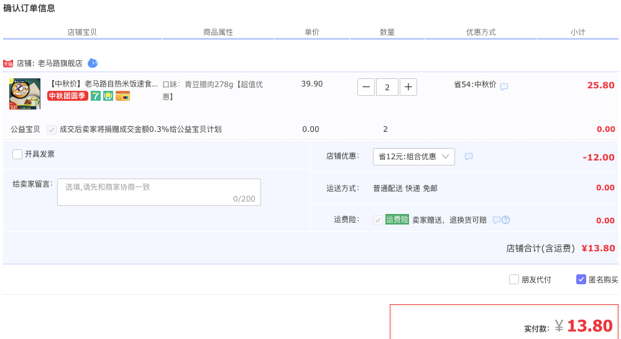The image size is (621, 339).
Task: Click the 省54:中秋价 discount text
Action: 475,85
